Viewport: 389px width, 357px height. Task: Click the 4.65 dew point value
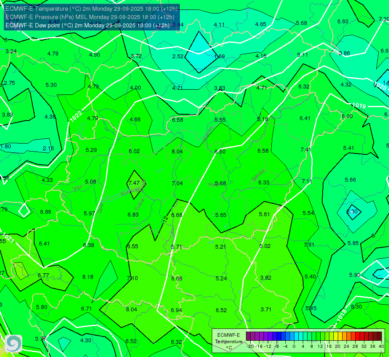[x=261, y=24]
